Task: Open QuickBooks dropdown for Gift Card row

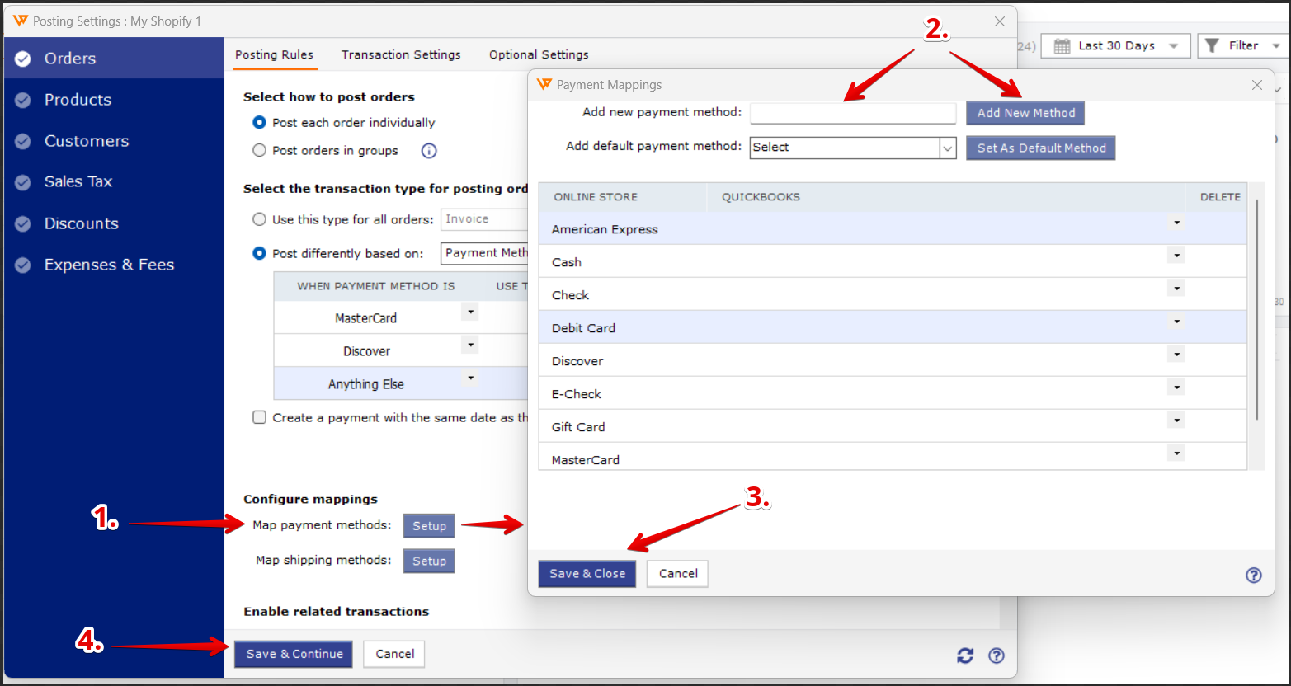Action: click(1176, 421)
